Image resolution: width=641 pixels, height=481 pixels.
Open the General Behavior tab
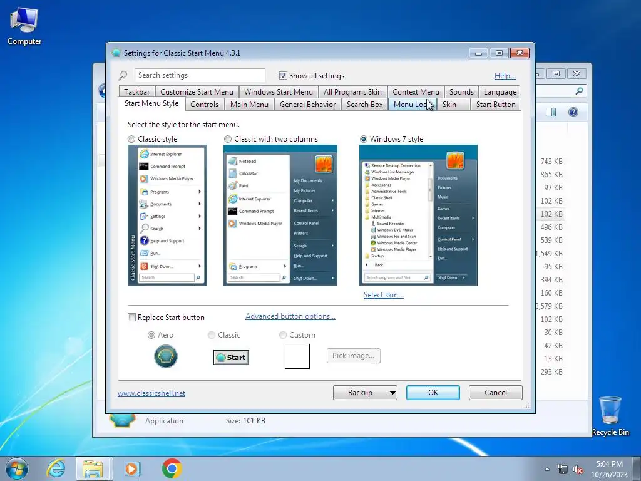(308, 105)
